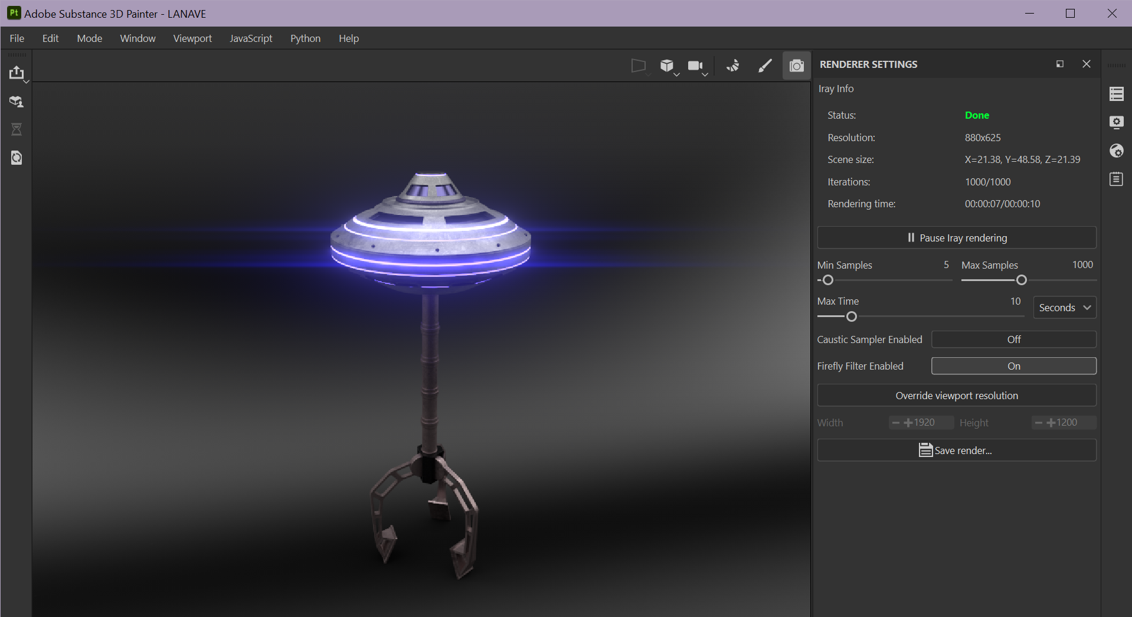Click the cube-with-person asset icon in left sidebar
The width and height of the screenshot is (1132, 617).
[16, 102]
